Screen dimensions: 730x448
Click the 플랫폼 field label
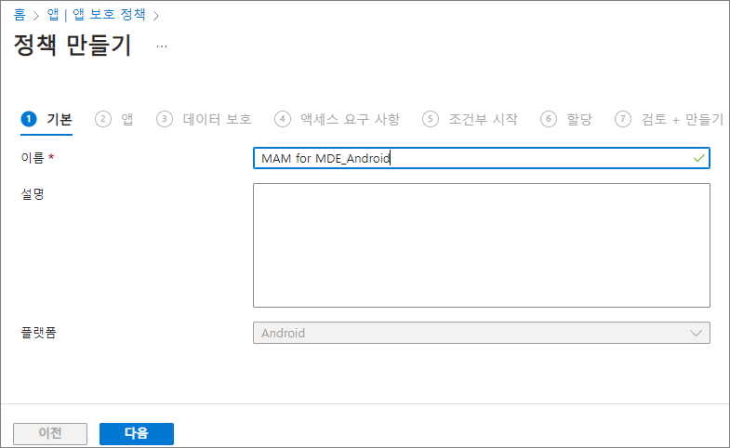pos(39,333)
